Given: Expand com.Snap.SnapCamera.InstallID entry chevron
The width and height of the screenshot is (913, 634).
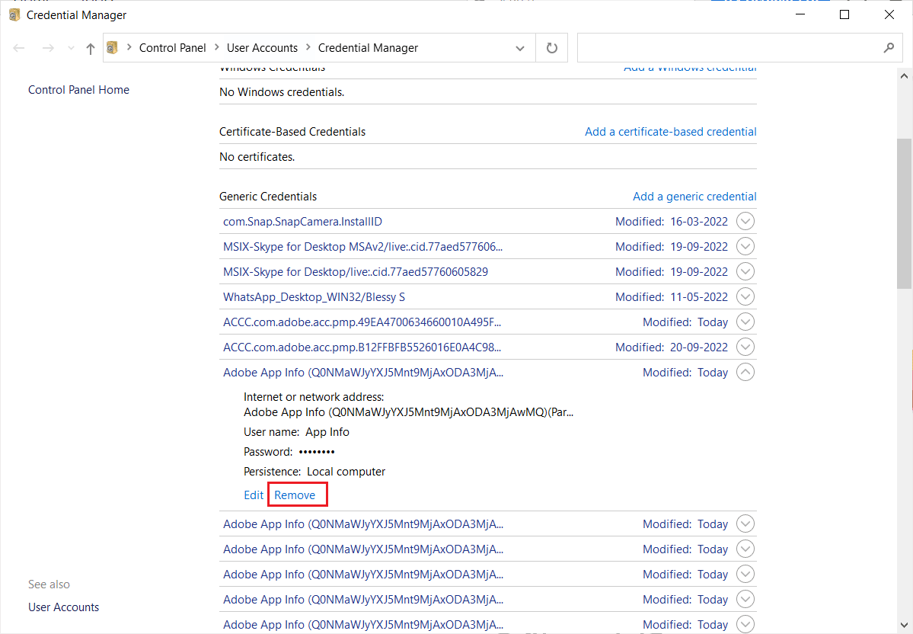Looking at the screenshot, I should (745, 222).
